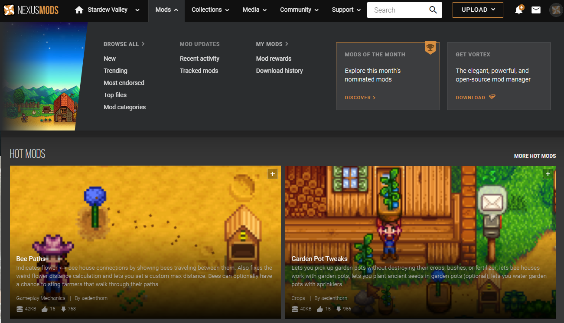Image resolution: width=564 pixels, height=323 pixels.
Task: Click More Hot Mods link
Action: click(535, 156)
